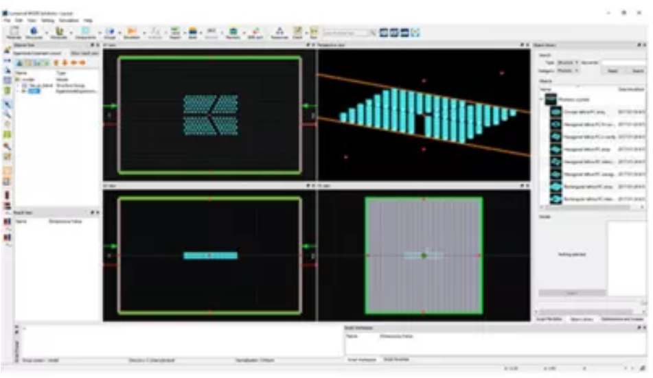Screen dimensions: 653x378
Task: Click the Check toolbar icon
Action: tap(297, 32)
